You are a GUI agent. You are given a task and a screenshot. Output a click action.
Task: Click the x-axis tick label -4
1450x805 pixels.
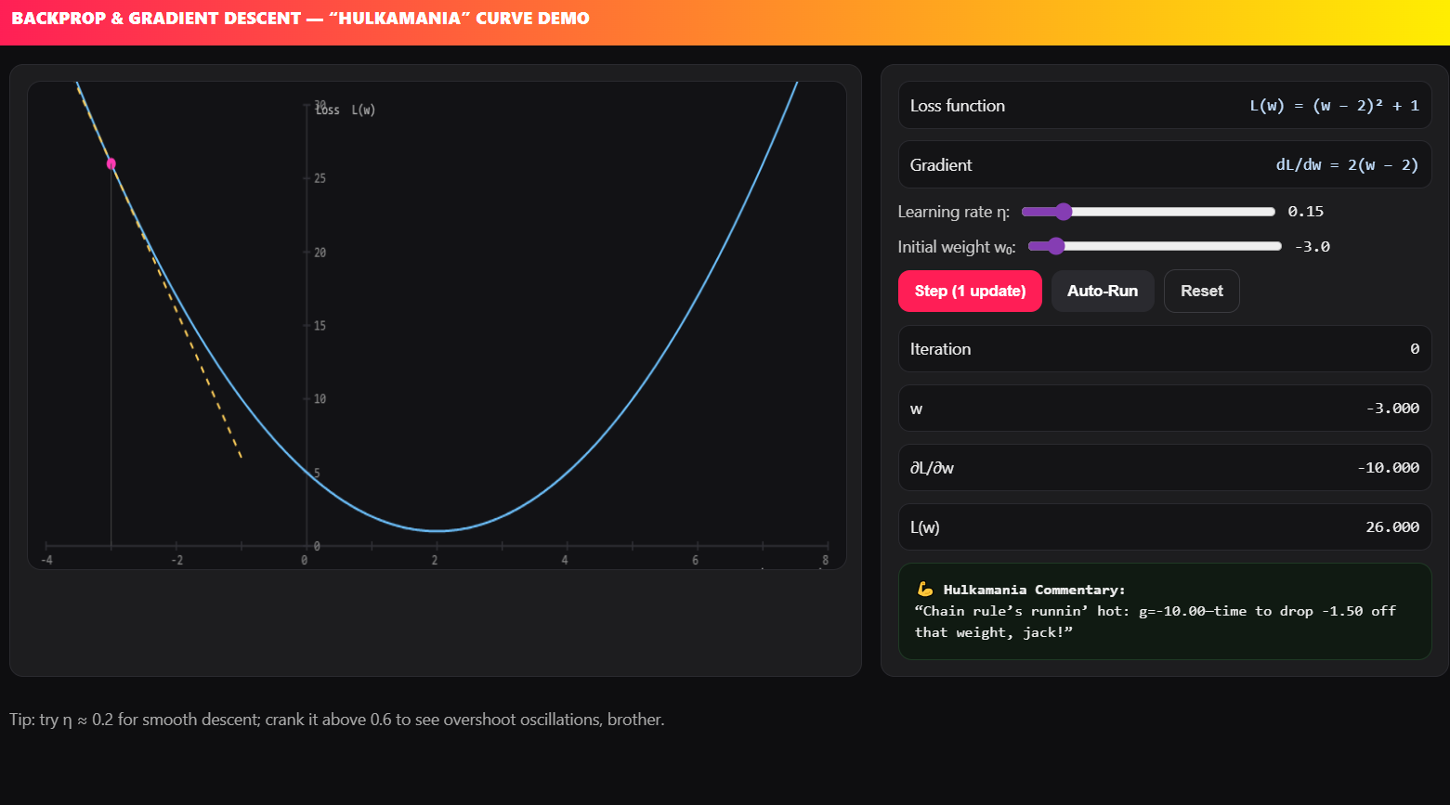point(46,560)
